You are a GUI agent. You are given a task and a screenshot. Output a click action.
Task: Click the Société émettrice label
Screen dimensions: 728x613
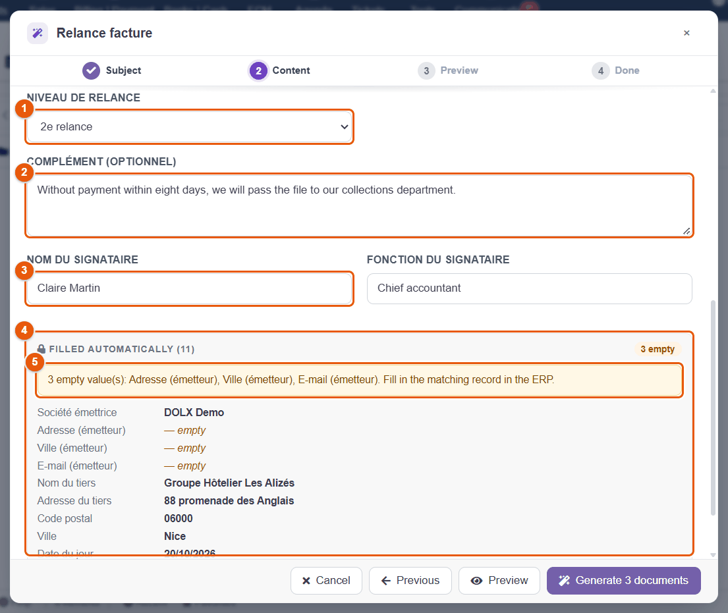pos(77,413)
